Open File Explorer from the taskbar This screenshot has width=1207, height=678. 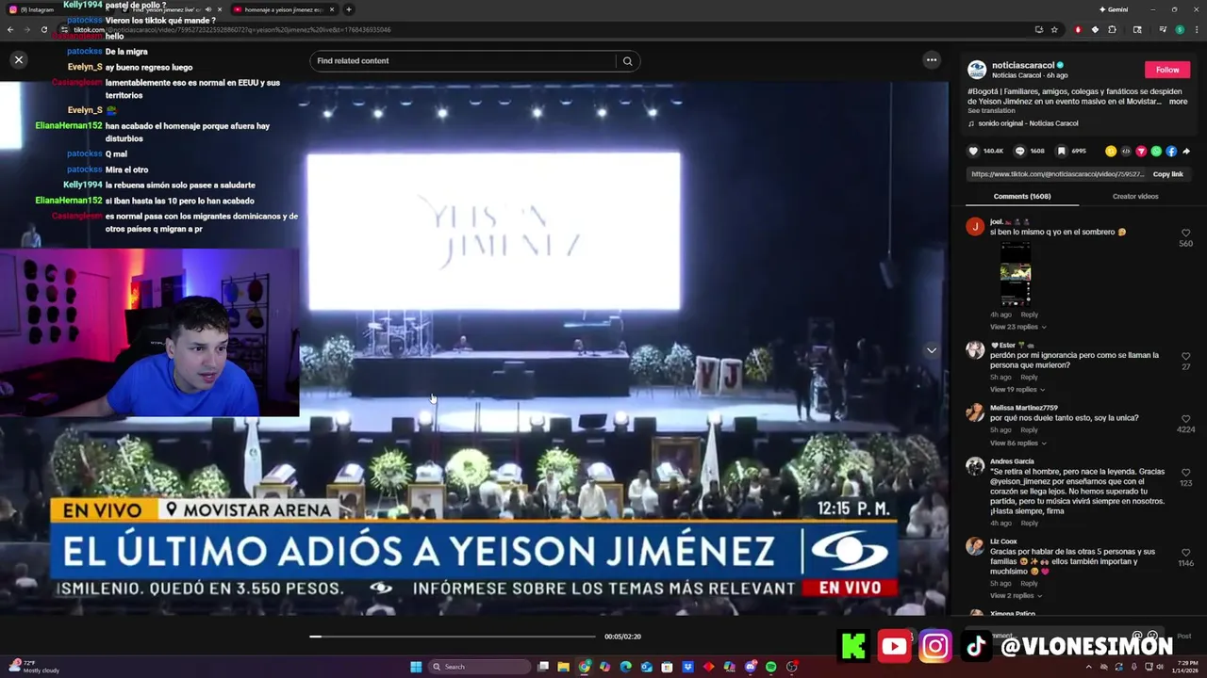click(563, 667)
